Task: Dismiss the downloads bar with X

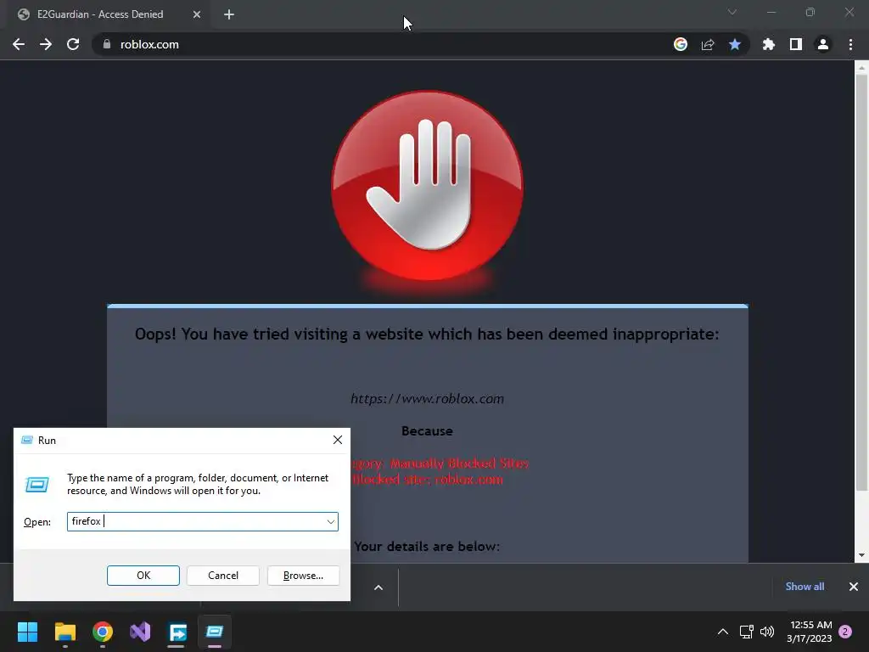Action: [x=854, y=587]
